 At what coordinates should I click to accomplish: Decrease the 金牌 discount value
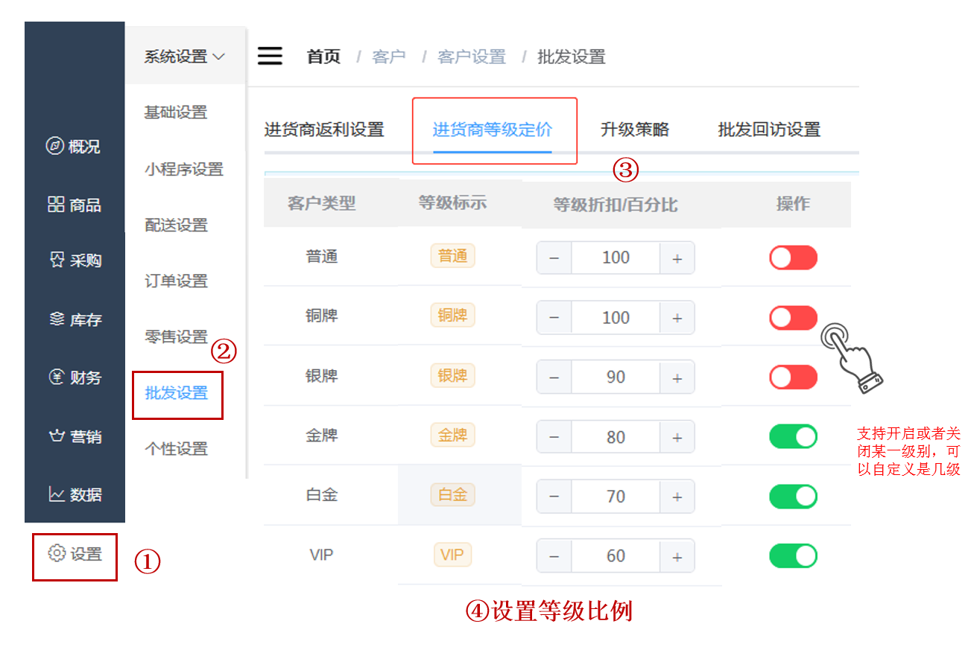point(554,437)
